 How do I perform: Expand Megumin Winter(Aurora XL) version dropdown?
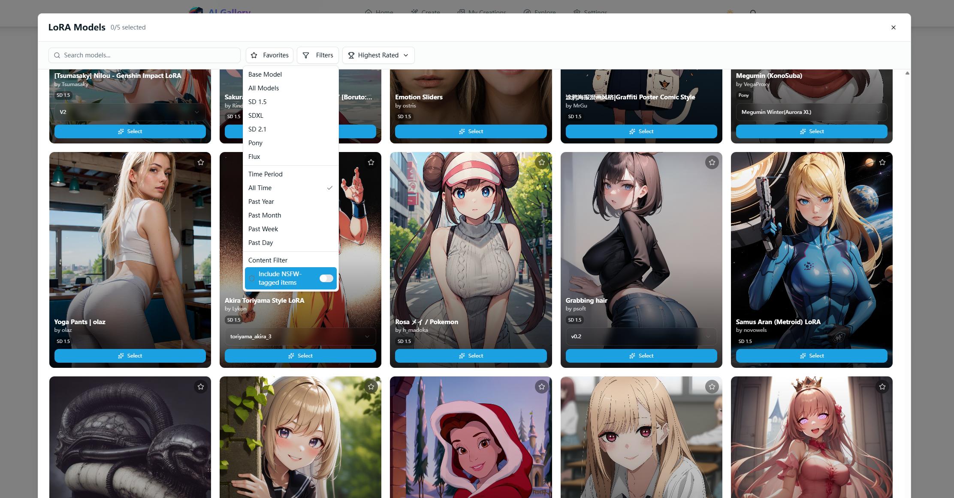(812, 112)
